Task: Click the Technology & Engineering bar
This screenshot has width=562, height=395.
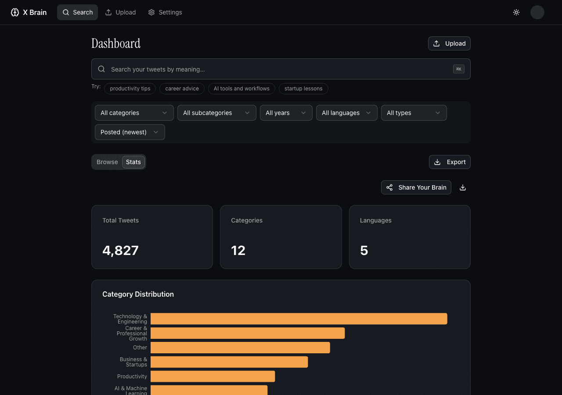Action: point(299,319)
